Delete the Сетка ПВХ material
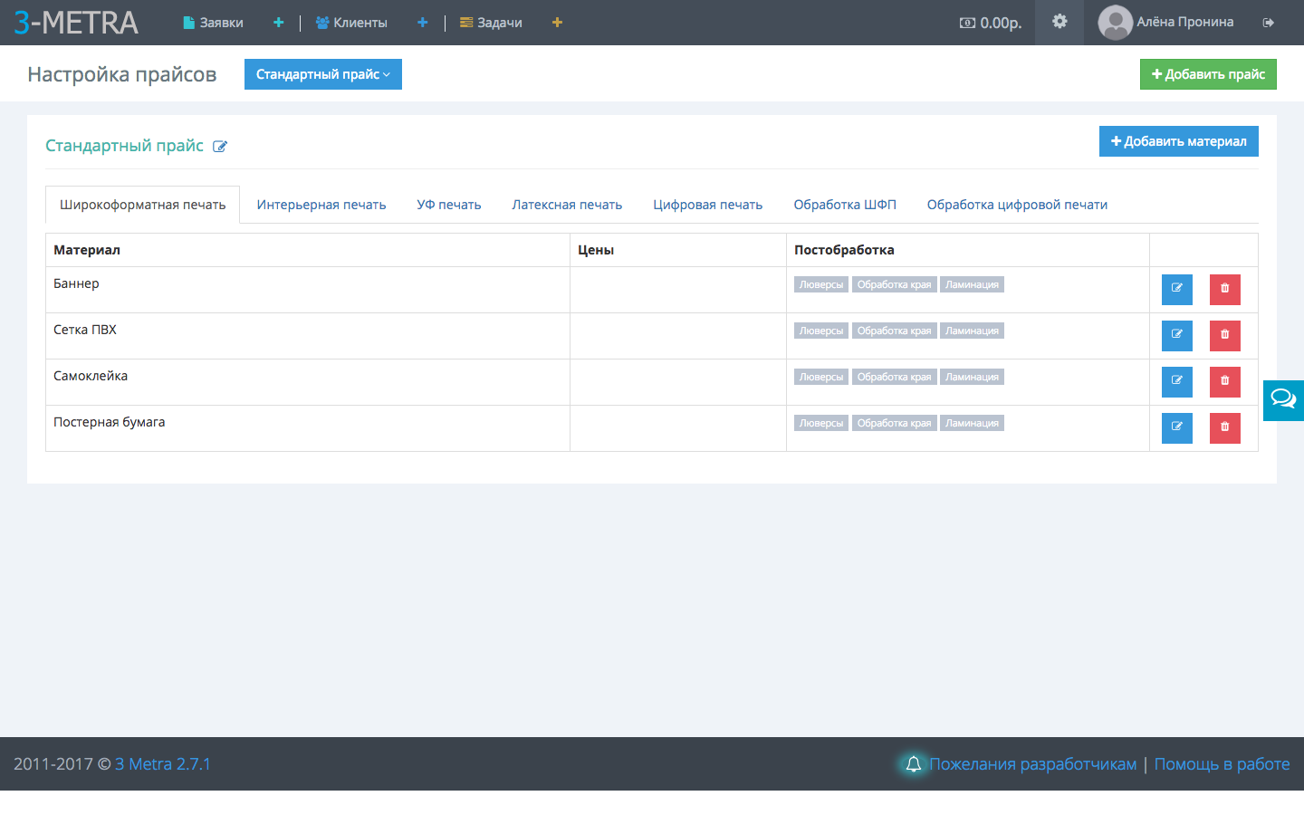The height and width of the screenshot is (815, 1304). [1224, 335]
